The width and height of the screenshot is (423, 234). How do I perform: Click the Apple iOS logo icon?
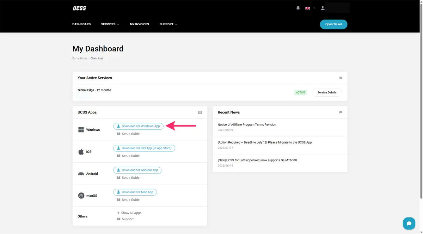(x=81, y=152)
